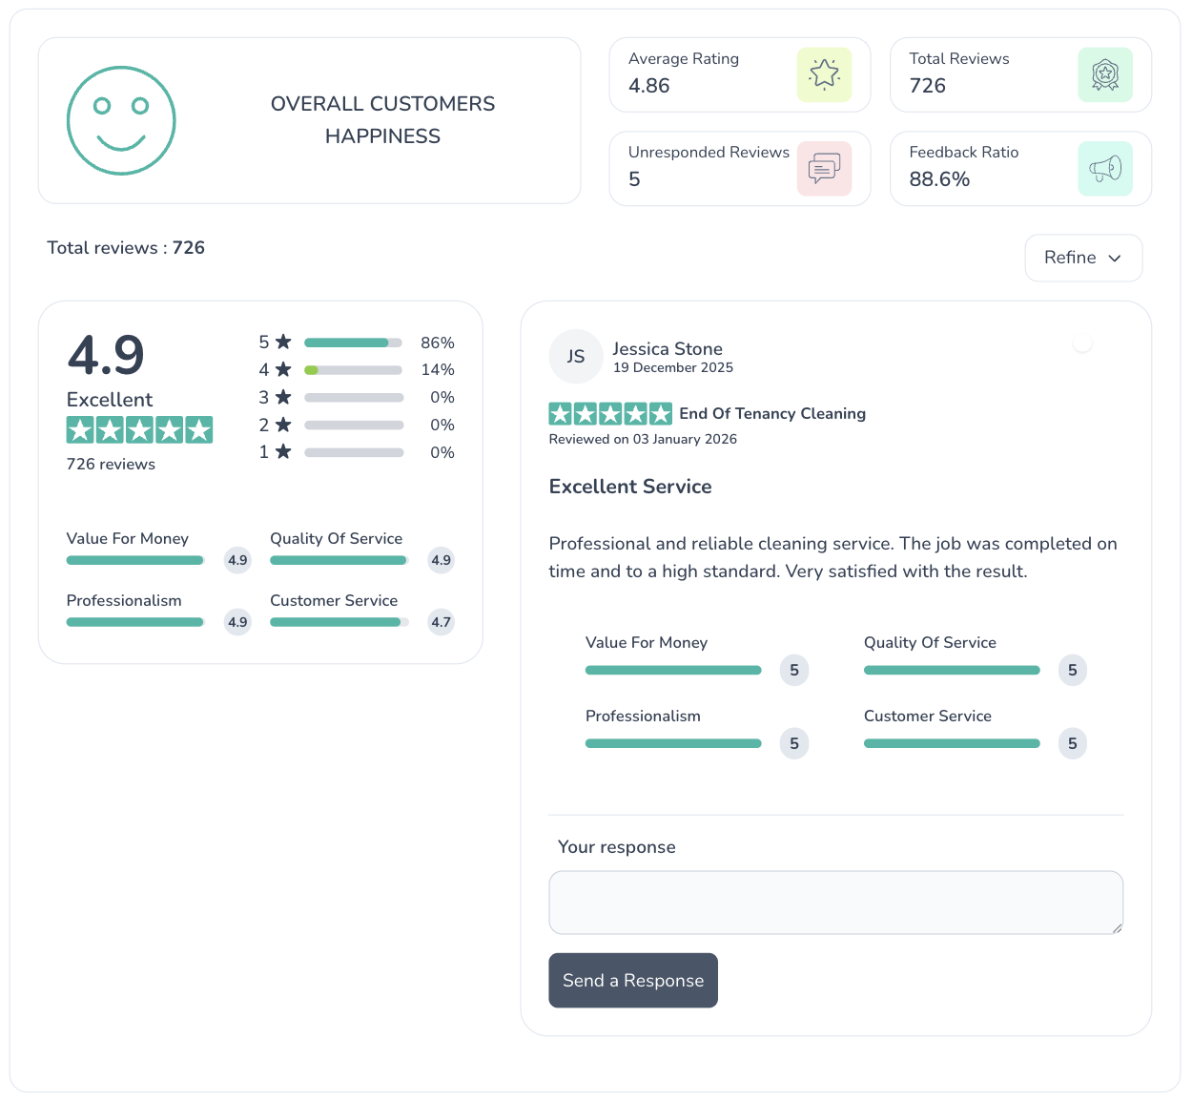Click the 'Total reviews : 726' text

click(x=126, y=248)
